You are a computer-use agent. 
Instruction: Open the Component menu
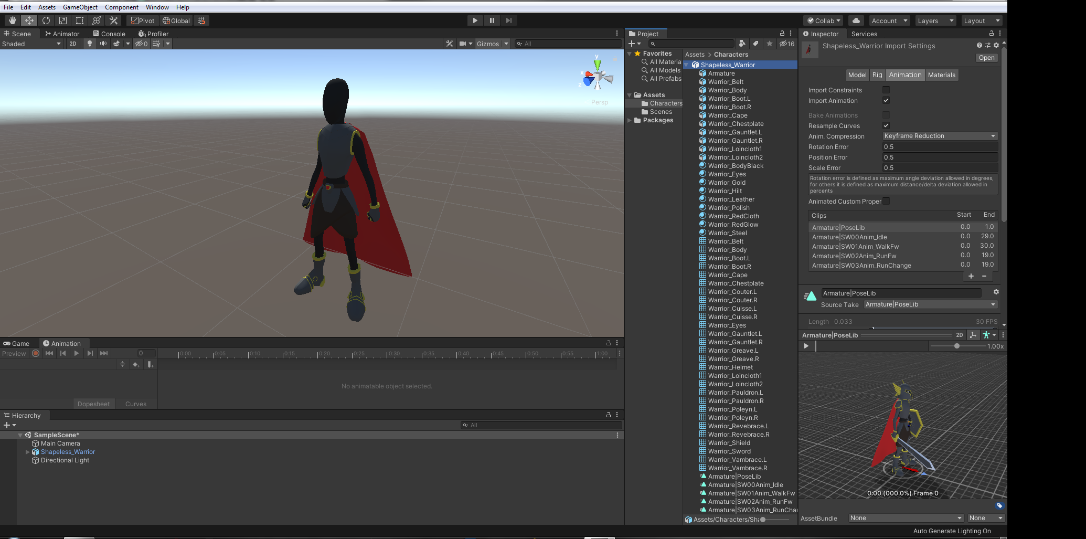click(122, 7)
